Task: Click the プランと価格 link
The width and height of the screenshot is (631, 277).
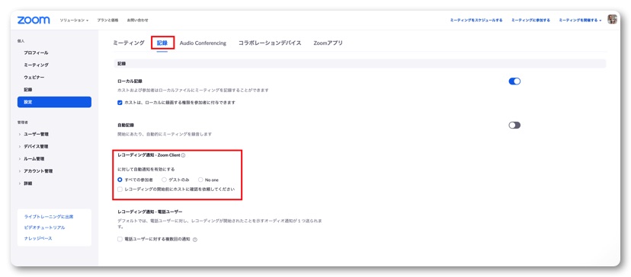Action: 107,20
